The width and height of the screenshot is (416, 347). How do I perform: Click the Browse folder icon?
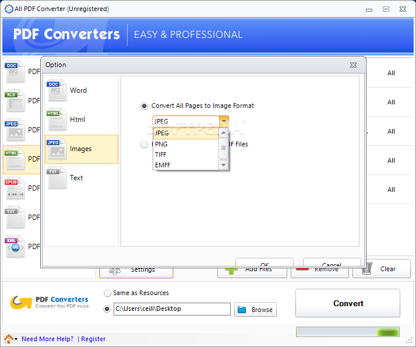click(x=242, y=310)
